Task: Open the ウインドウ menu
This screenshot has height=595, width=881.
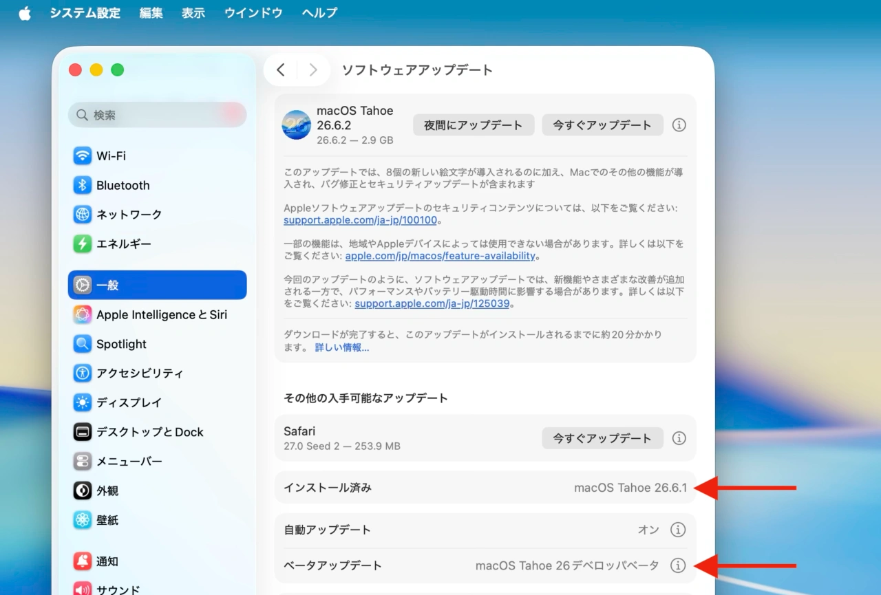Action: click(253, 13)
